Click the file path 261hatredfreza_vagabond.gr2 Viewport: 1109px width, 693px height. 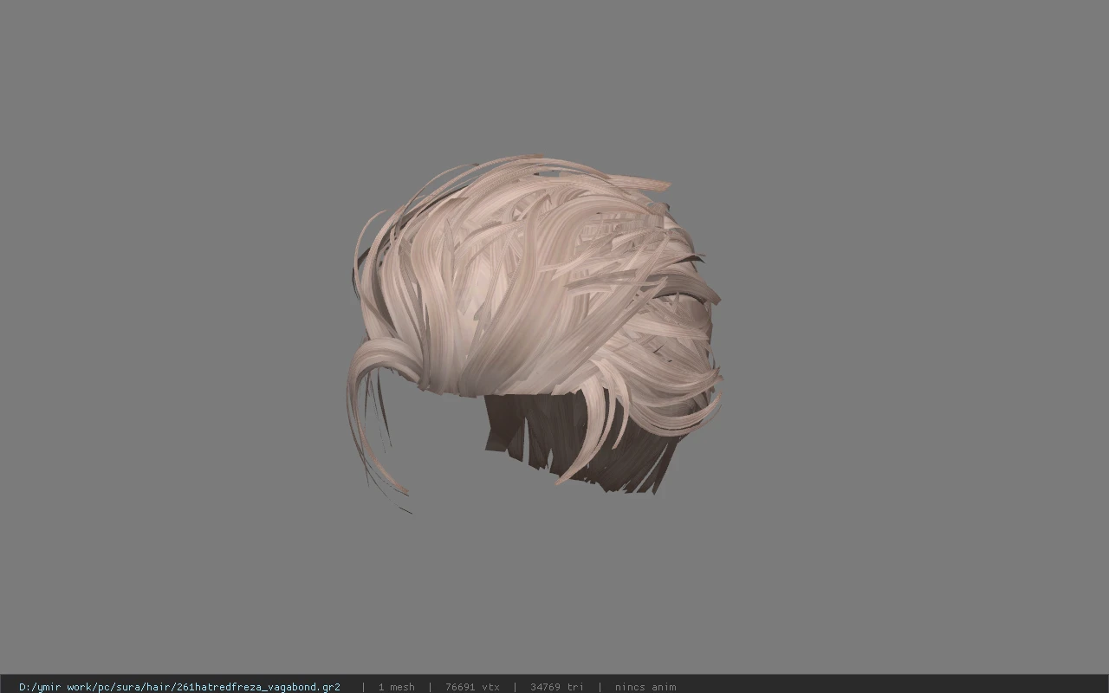[x=179, y=687]
